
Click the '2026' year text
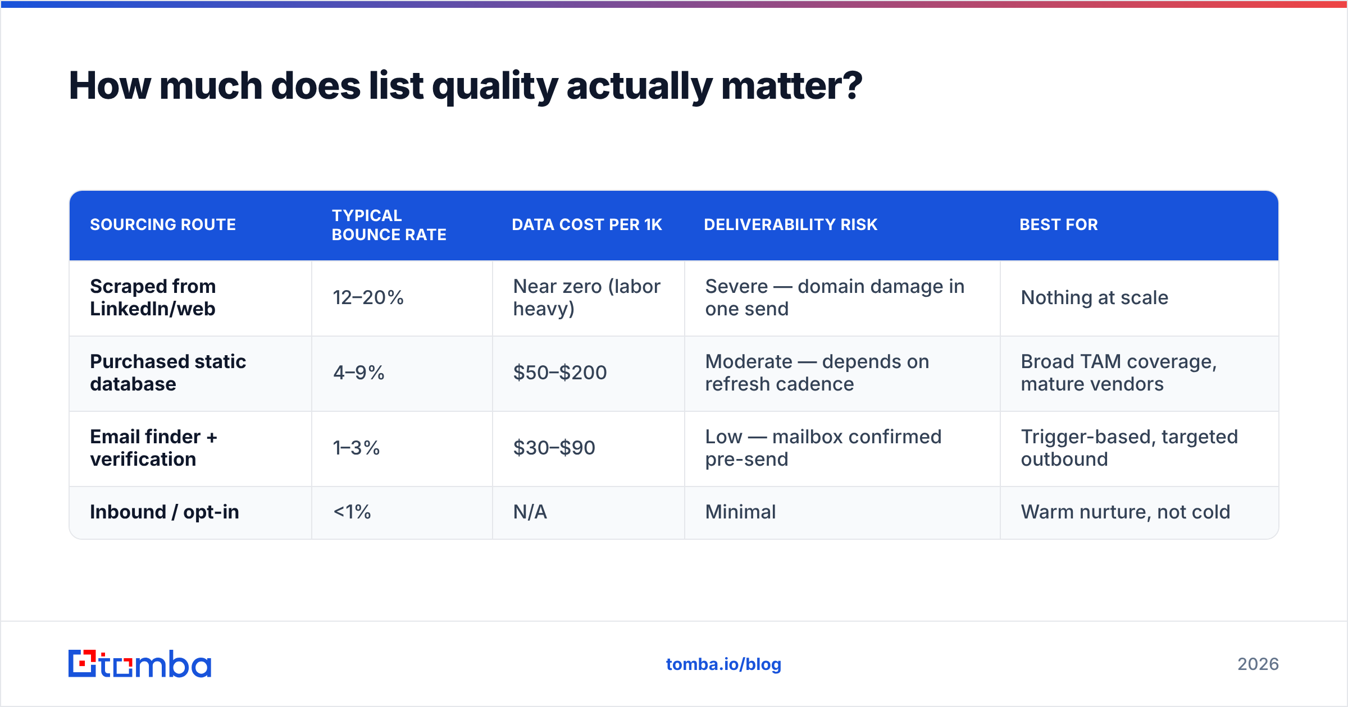coord(1258,664)
